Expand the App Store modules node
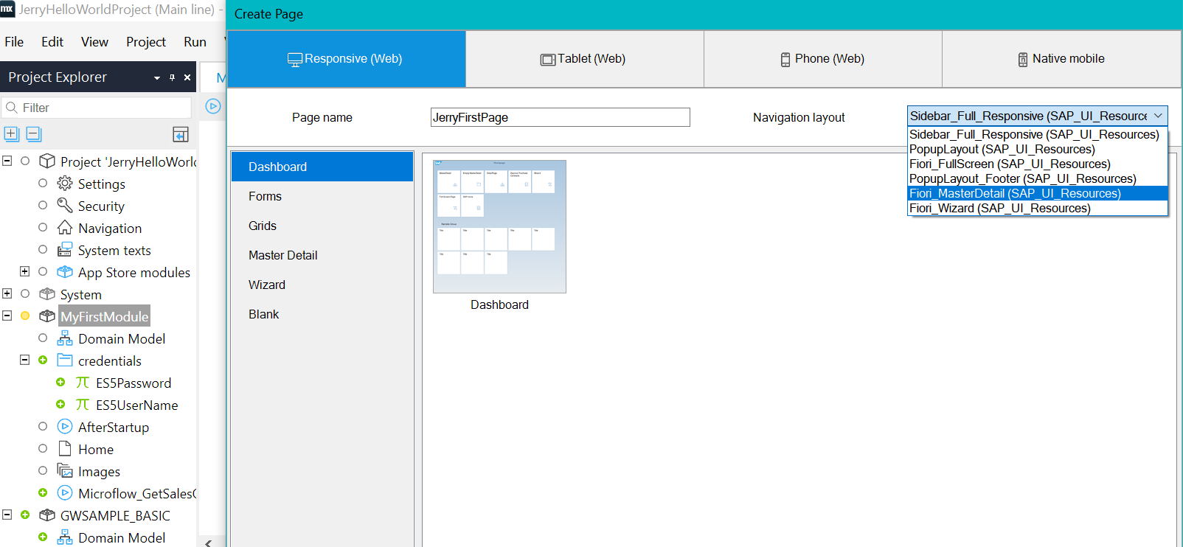Viewport: 1183px width, 547px height. 24,271
